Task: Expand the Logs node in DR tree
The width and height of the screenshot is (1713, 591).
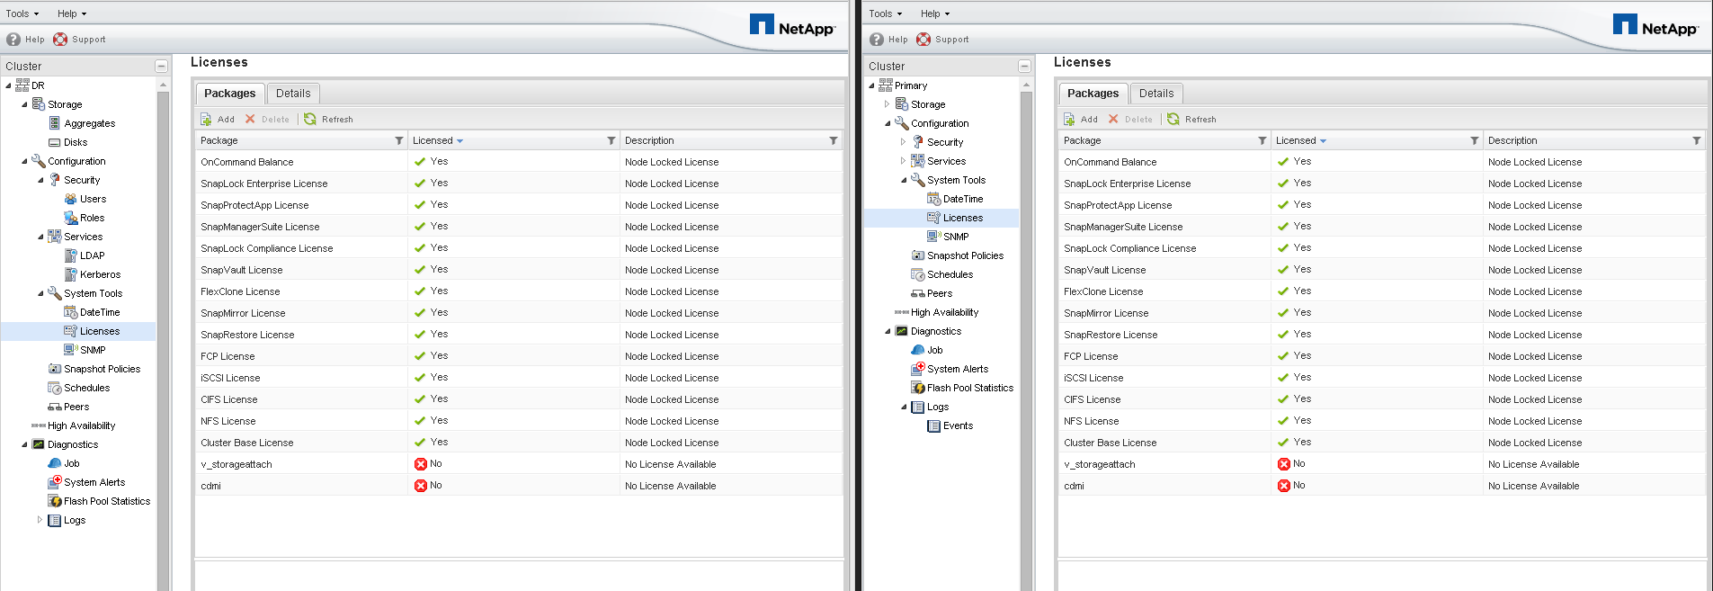Action: tap(40, 520)
